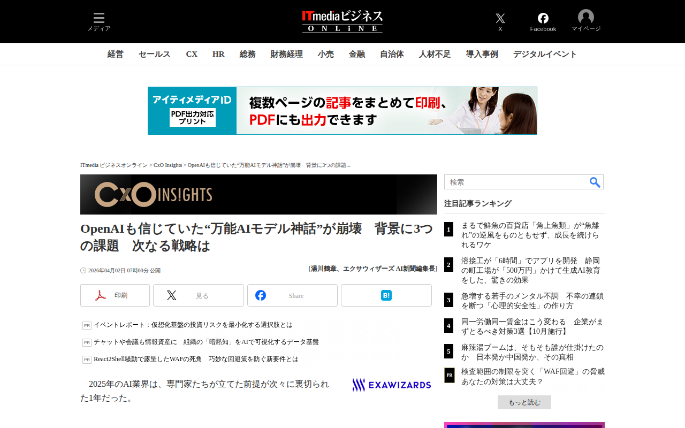This screenshot has width=685, height=428.
Task: Select the 総務 nav tab
Action: (248, 54)
